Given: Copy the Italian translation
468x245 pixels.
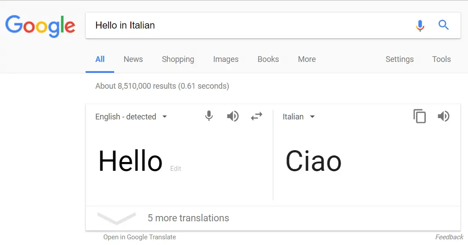Looking at the screenshot, I should click(420, 116).
